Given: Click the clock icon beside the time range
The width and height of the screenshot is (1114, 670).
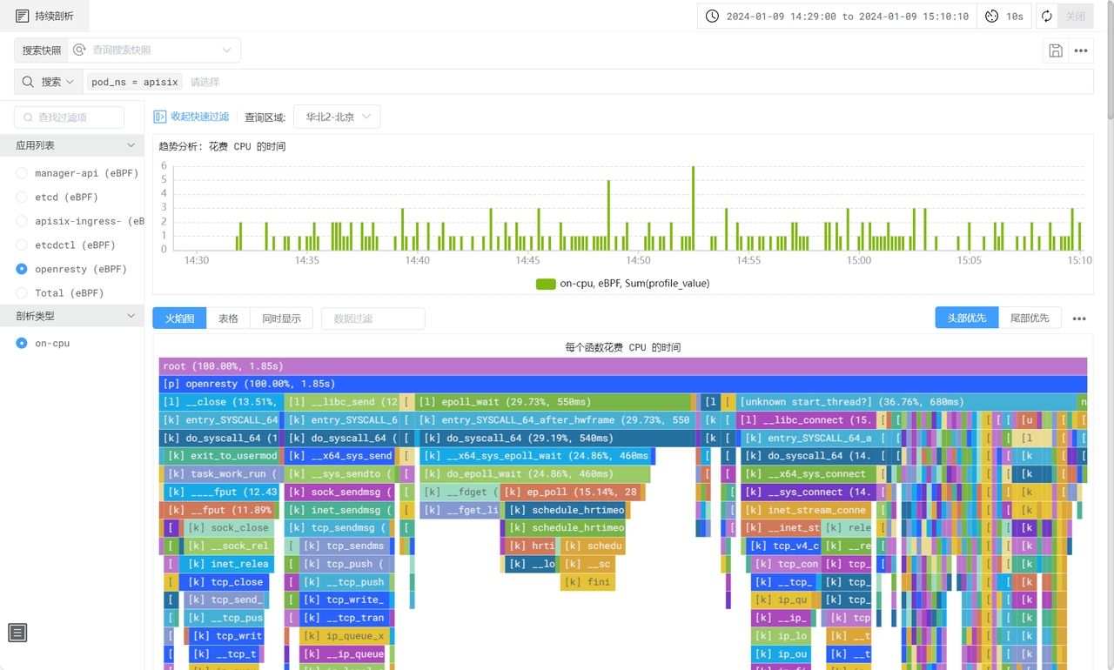Looking at the screenshot, I should pyautogui.click(x=712, y=17).
